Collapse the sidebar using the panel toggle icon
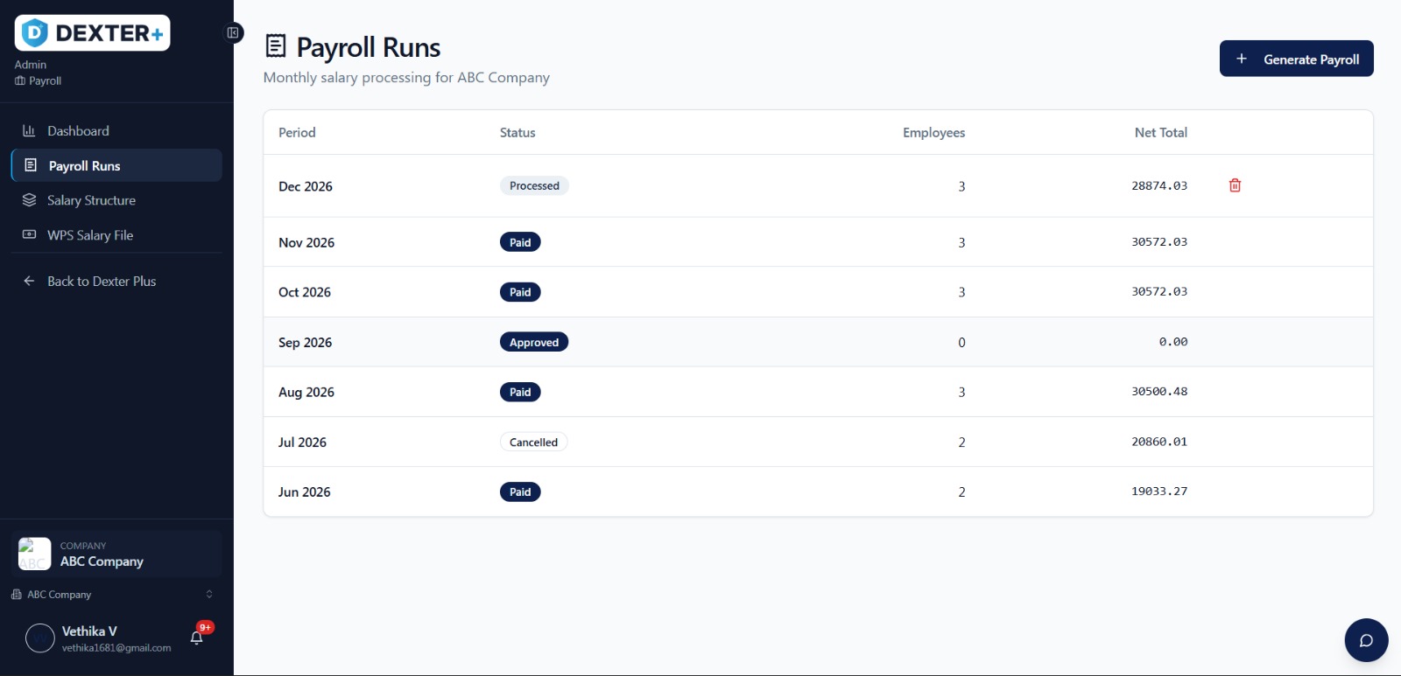This screenshot has width=1401, height=676. 233,33
